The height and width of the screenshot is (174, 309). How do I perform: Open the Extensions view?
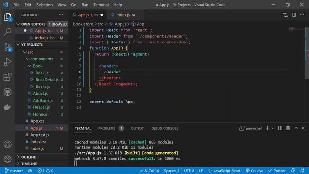pyautogui.click(x=8, y=77)
